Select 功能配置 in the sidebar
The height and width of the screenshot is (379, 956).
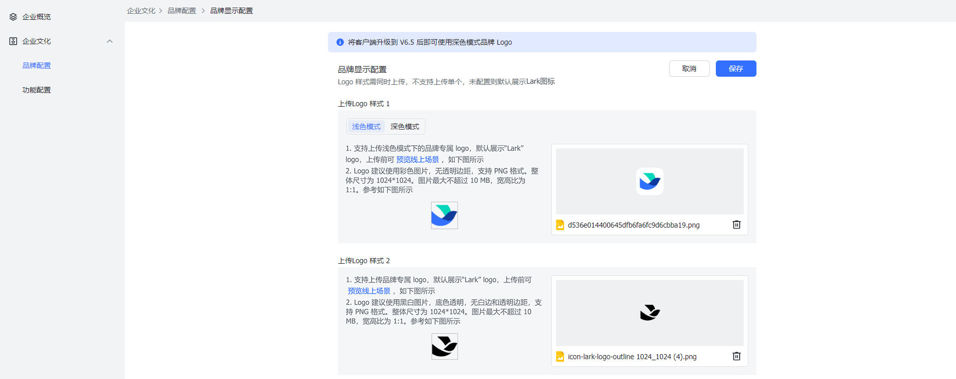click(x=37, y=90)
